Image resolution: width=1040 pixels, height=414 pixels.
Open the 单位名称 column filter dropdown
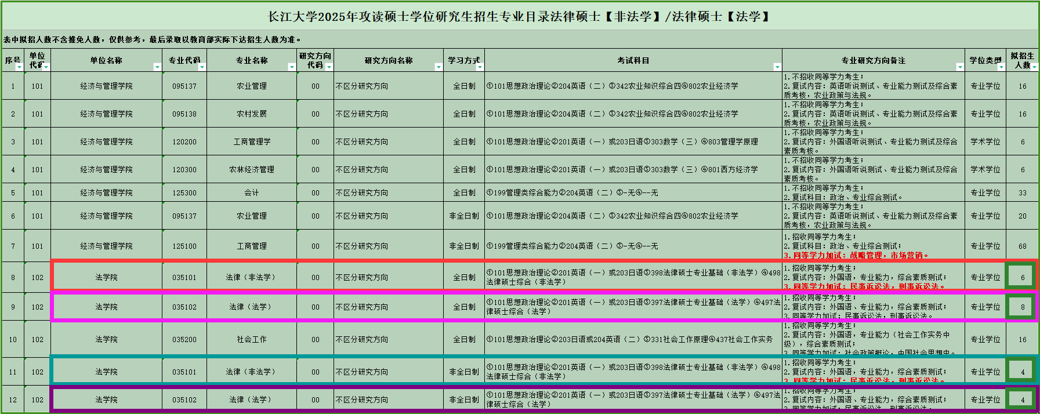click(x=157, y=67)
